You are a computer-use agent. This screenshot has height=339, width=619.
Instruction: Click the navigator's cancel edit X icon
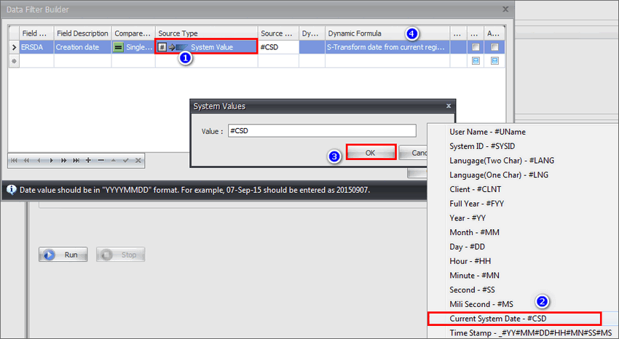click(x=138, y=160)
